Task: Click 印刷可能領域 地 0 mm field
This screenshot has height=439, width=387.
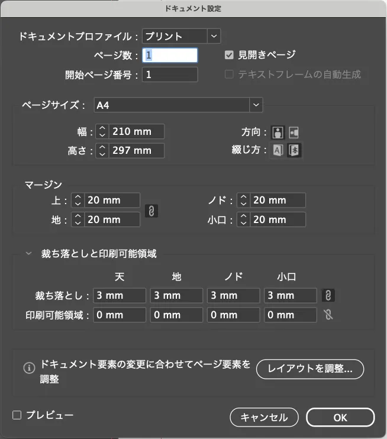Action: [x=176, y=315]
